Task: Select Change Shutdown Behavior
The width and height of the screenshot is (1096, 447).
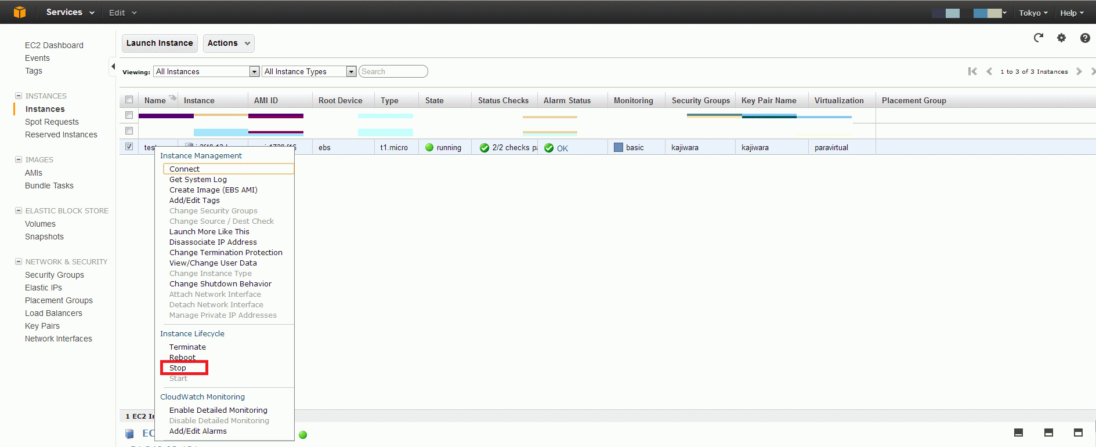Action: (220, 284)
